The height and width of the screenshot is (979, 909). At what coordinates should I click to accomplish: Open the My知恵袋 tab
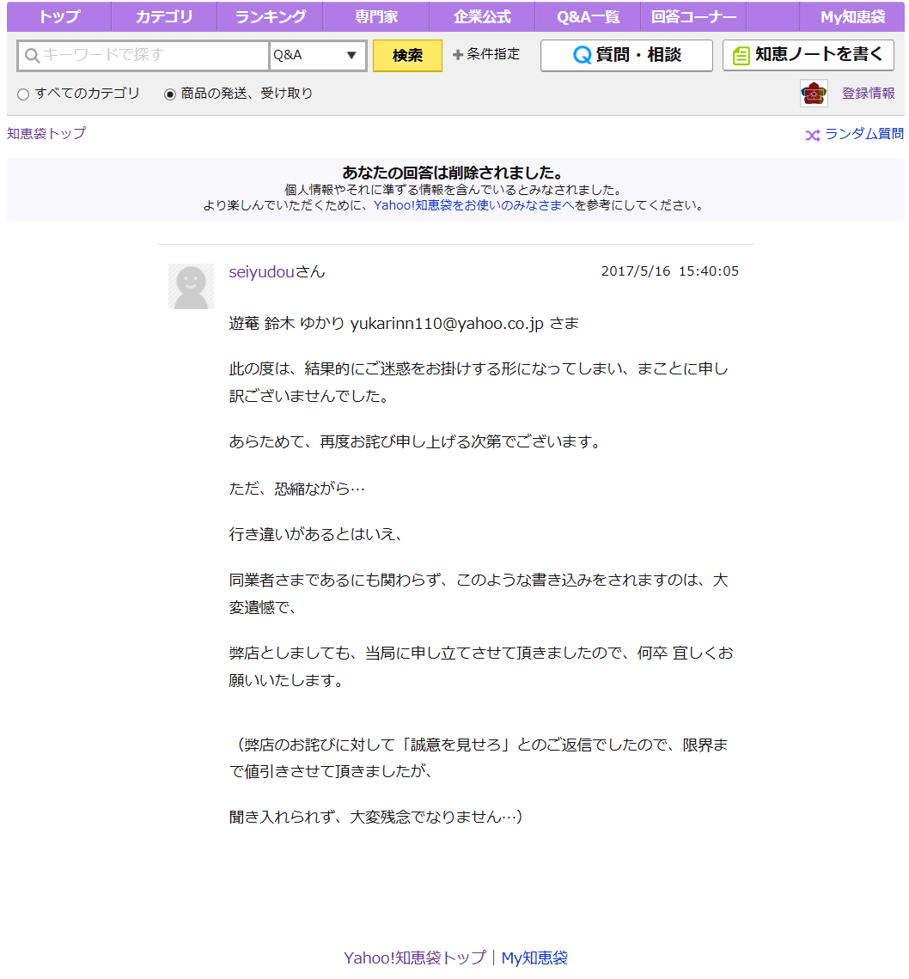click(852, 16)
